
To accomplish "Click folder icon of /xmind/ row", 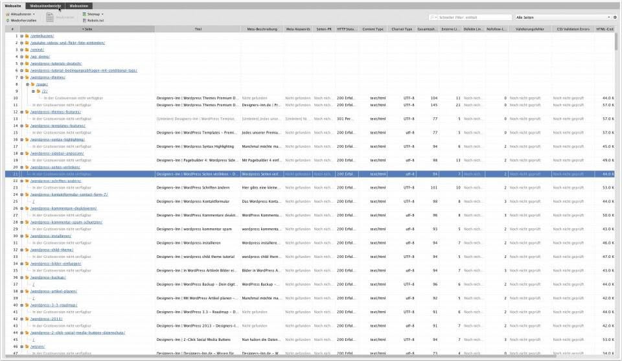I will coord(27,50).
